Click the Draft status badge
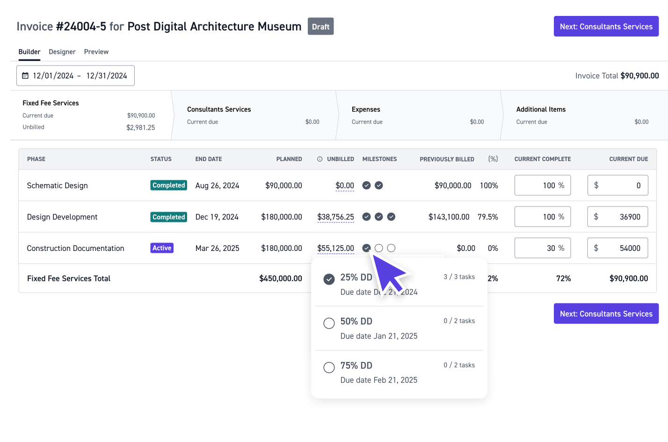 tap(321, 27)
